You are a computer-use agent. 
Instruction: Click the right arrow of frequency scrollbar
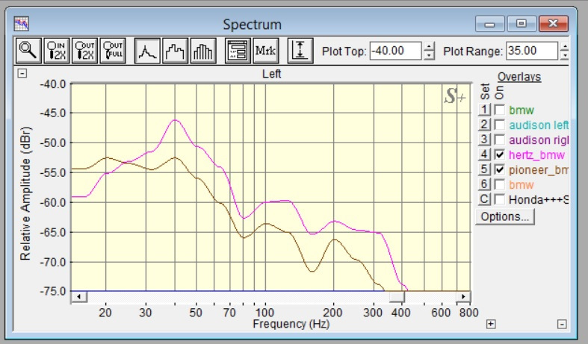pyautogui.click(x=463, y=297)
